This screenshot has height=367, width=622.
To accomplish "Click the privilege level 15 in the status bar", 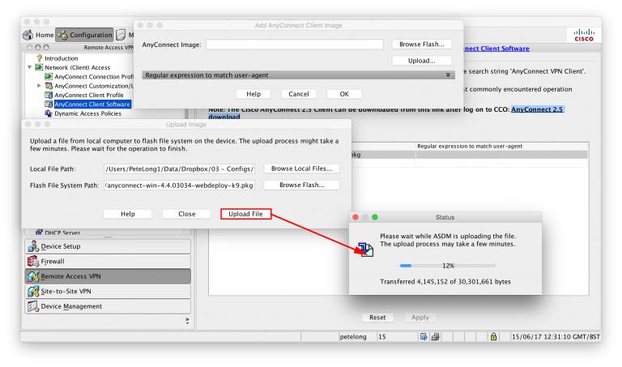I will coord(382,337).
